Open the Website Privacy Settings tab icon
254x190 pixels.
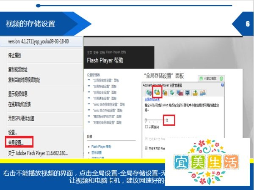[180, 92]
